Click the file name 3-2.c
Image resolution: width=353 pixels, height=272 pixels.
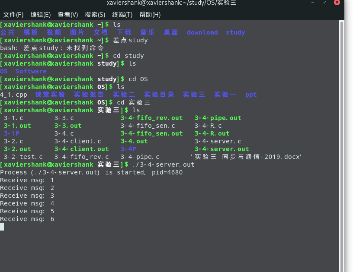tap(13, 141)
